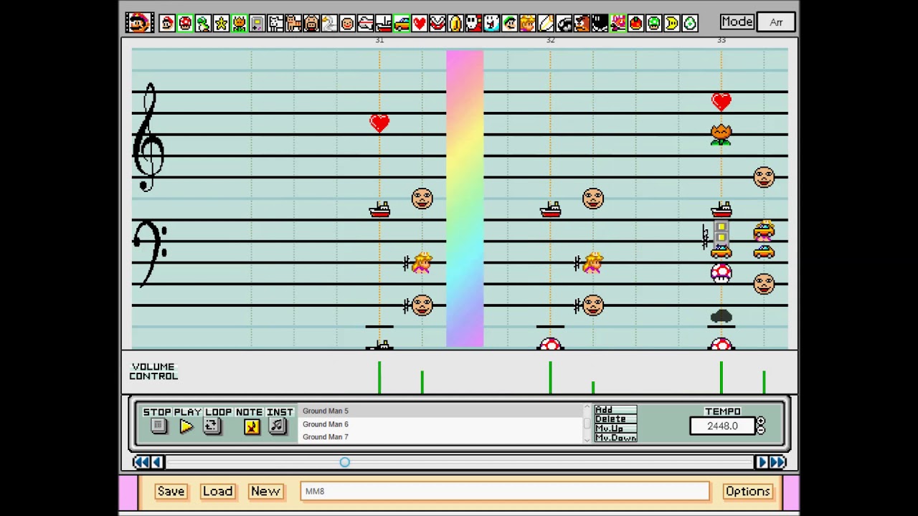Select Ground Man 5 in song list

[441, 411]
